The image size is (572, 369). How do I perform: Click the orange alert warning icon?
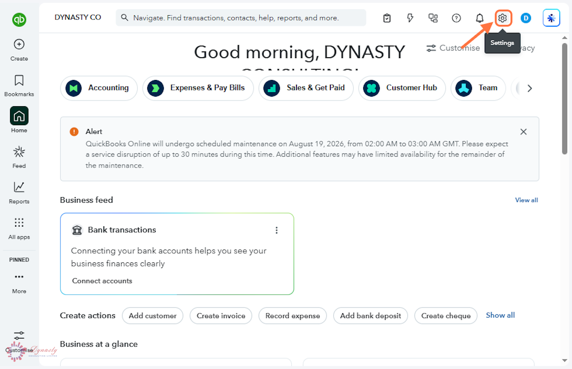74,132
